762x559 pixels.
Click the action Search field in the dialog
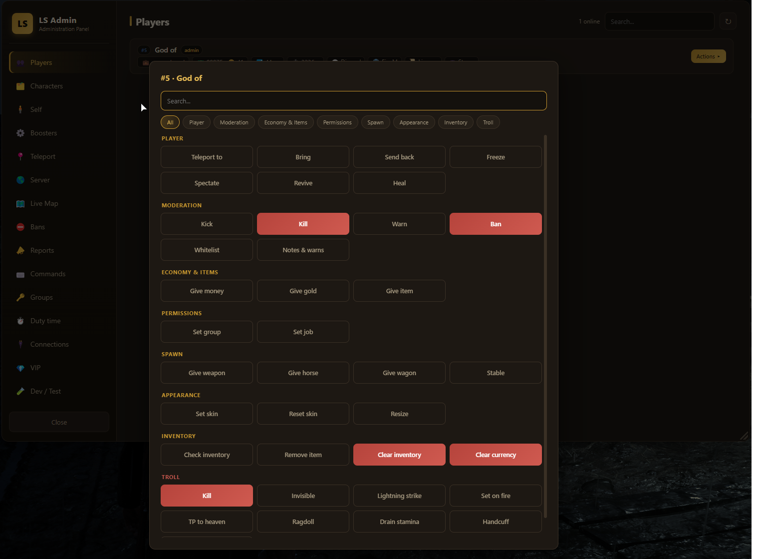354,100
